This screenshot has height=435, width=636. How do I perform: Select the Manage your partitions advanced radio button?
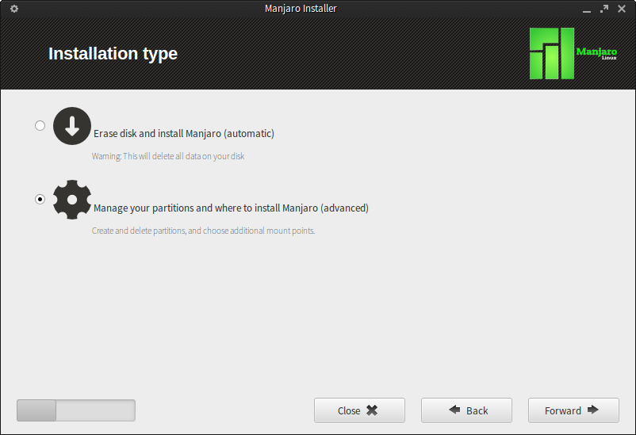click(40, 199)
